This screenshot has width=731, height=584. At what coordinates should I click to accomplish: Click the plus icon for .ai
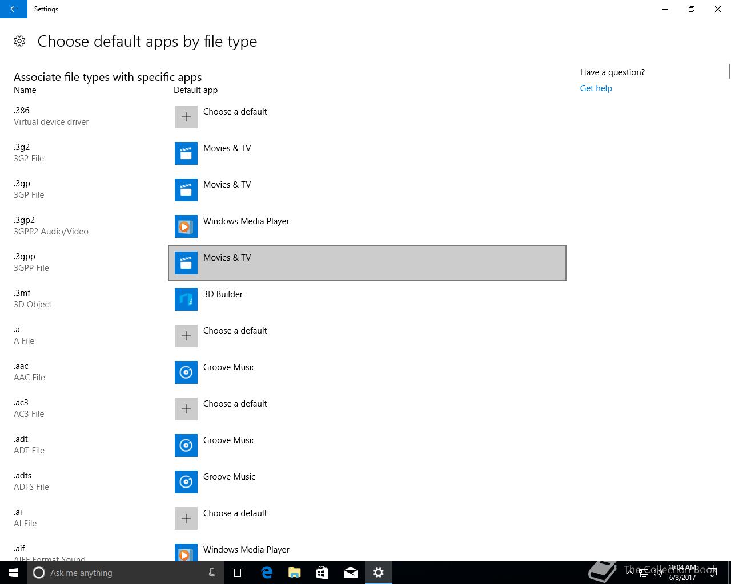click(x=186, y=518)
